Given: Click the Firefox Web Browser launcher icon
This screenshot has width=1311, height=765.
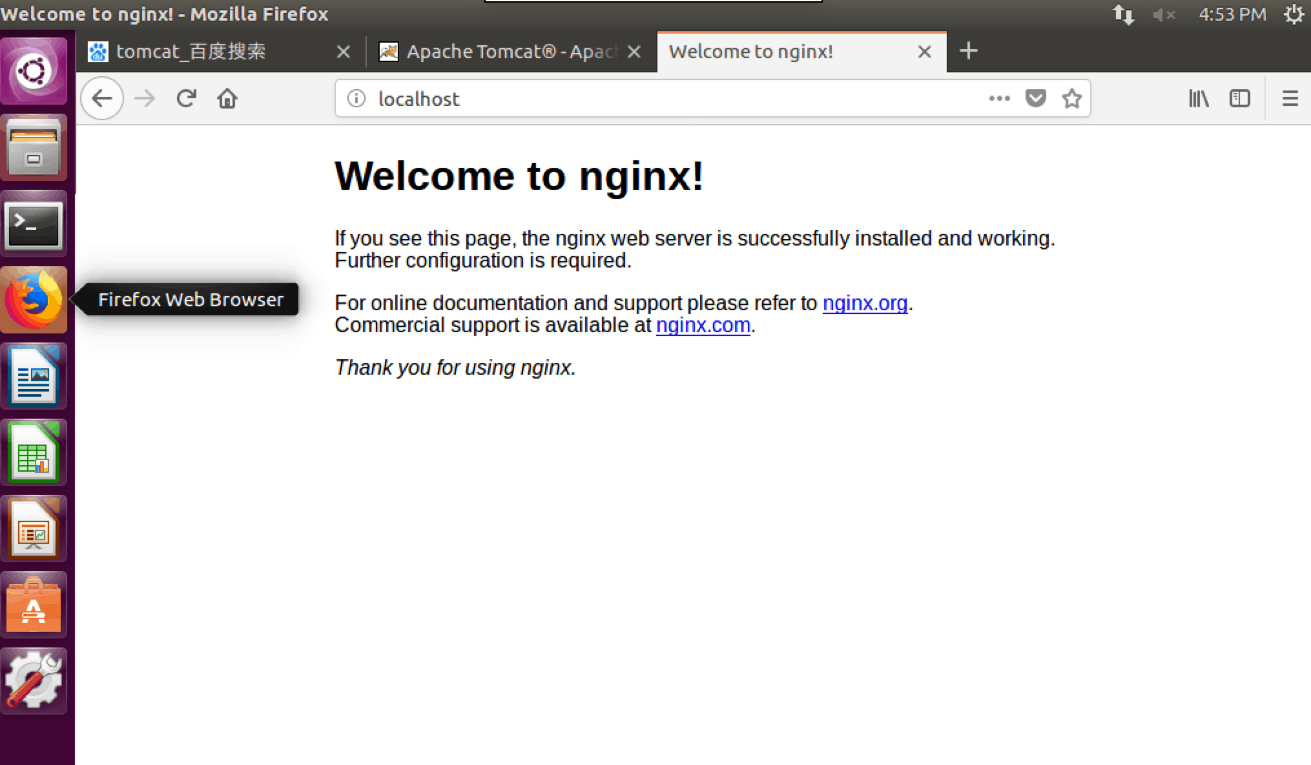Looking at the screenshot, I should [34, 300].
